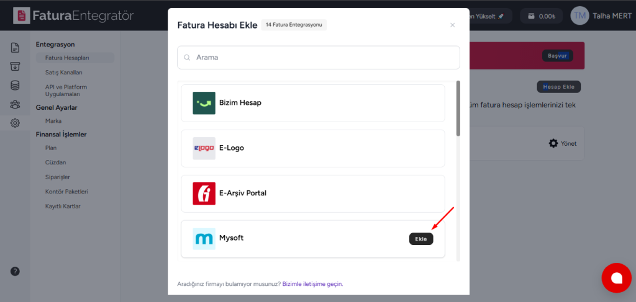Select the Bizim Hesap integration logo

204,103
